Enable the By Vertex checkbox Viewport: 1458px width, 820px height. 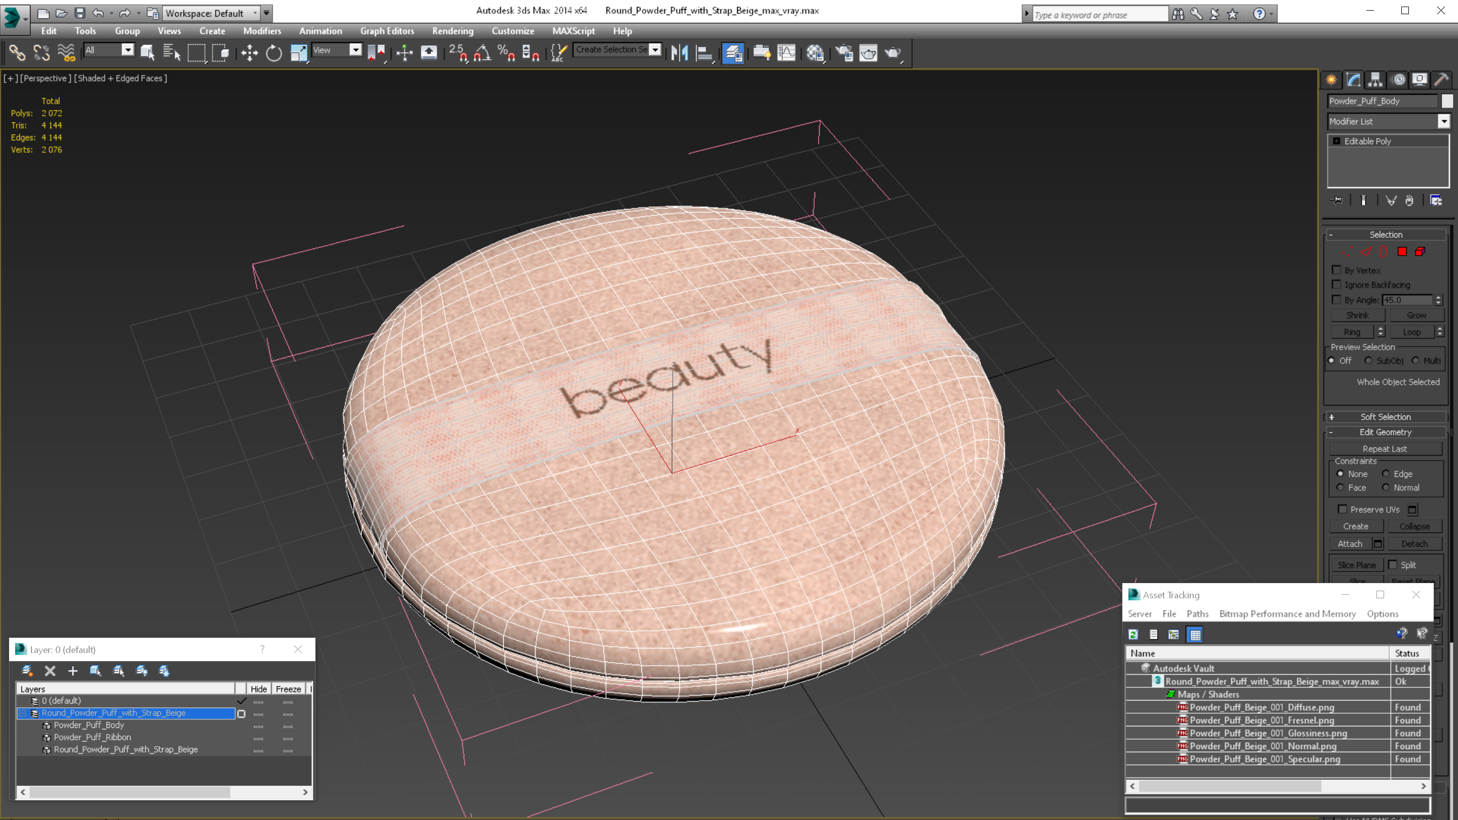pos(1336,270)
